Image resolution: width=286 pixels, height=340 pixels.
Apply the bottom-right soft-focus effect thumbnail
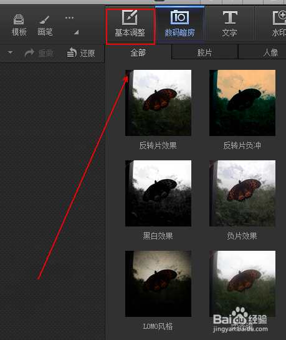pos(242,284)
